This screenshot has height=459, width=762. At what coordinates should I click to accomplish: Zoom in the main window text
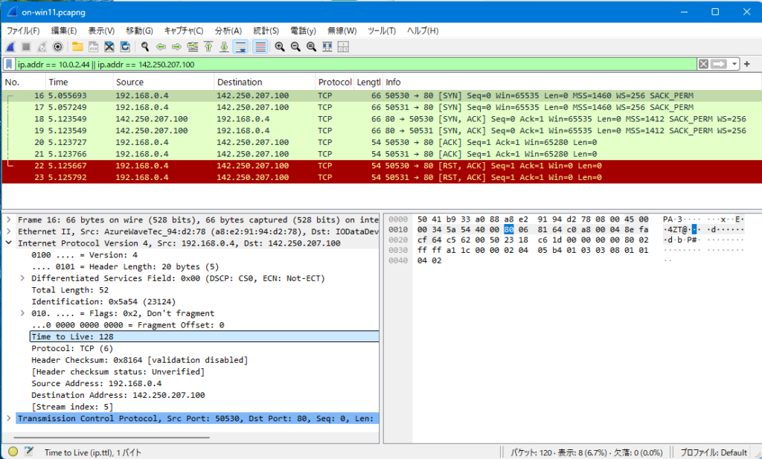[280, 47]
